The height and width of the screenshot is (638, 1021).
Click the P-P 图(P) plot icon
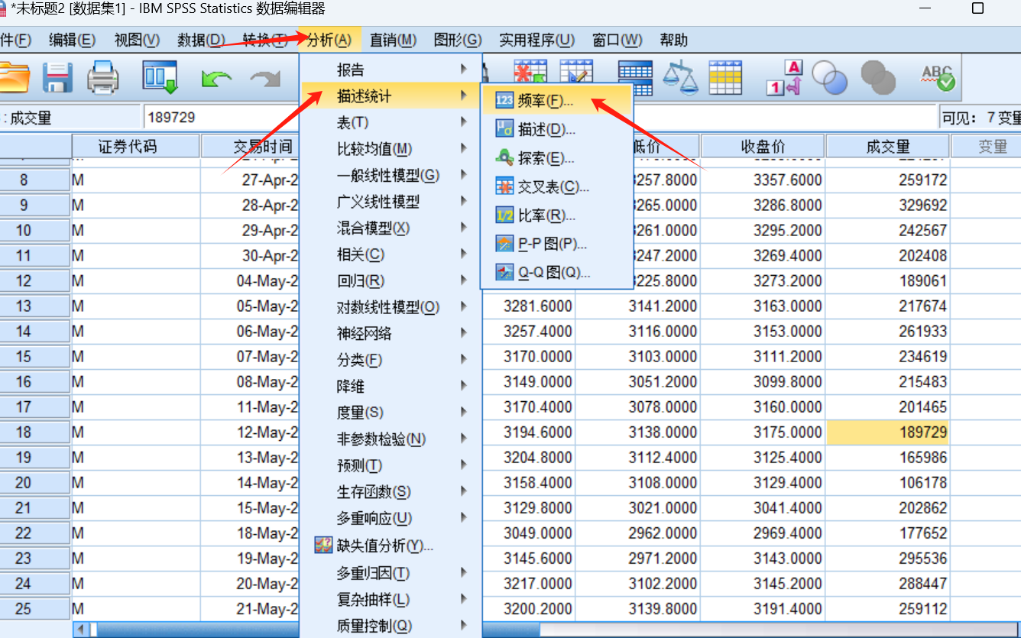pos(504,244)
